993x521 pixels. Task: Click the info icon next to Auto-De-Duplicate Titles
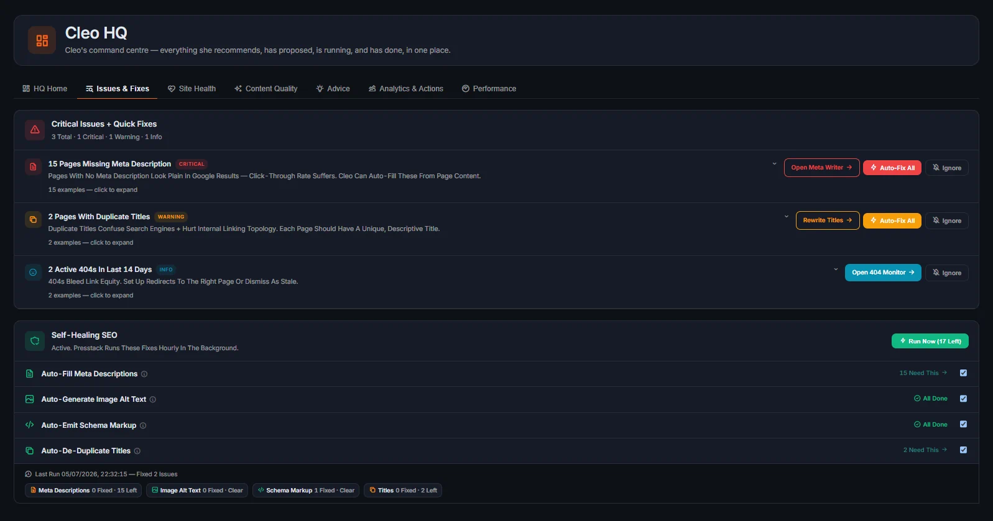[137, 451]
